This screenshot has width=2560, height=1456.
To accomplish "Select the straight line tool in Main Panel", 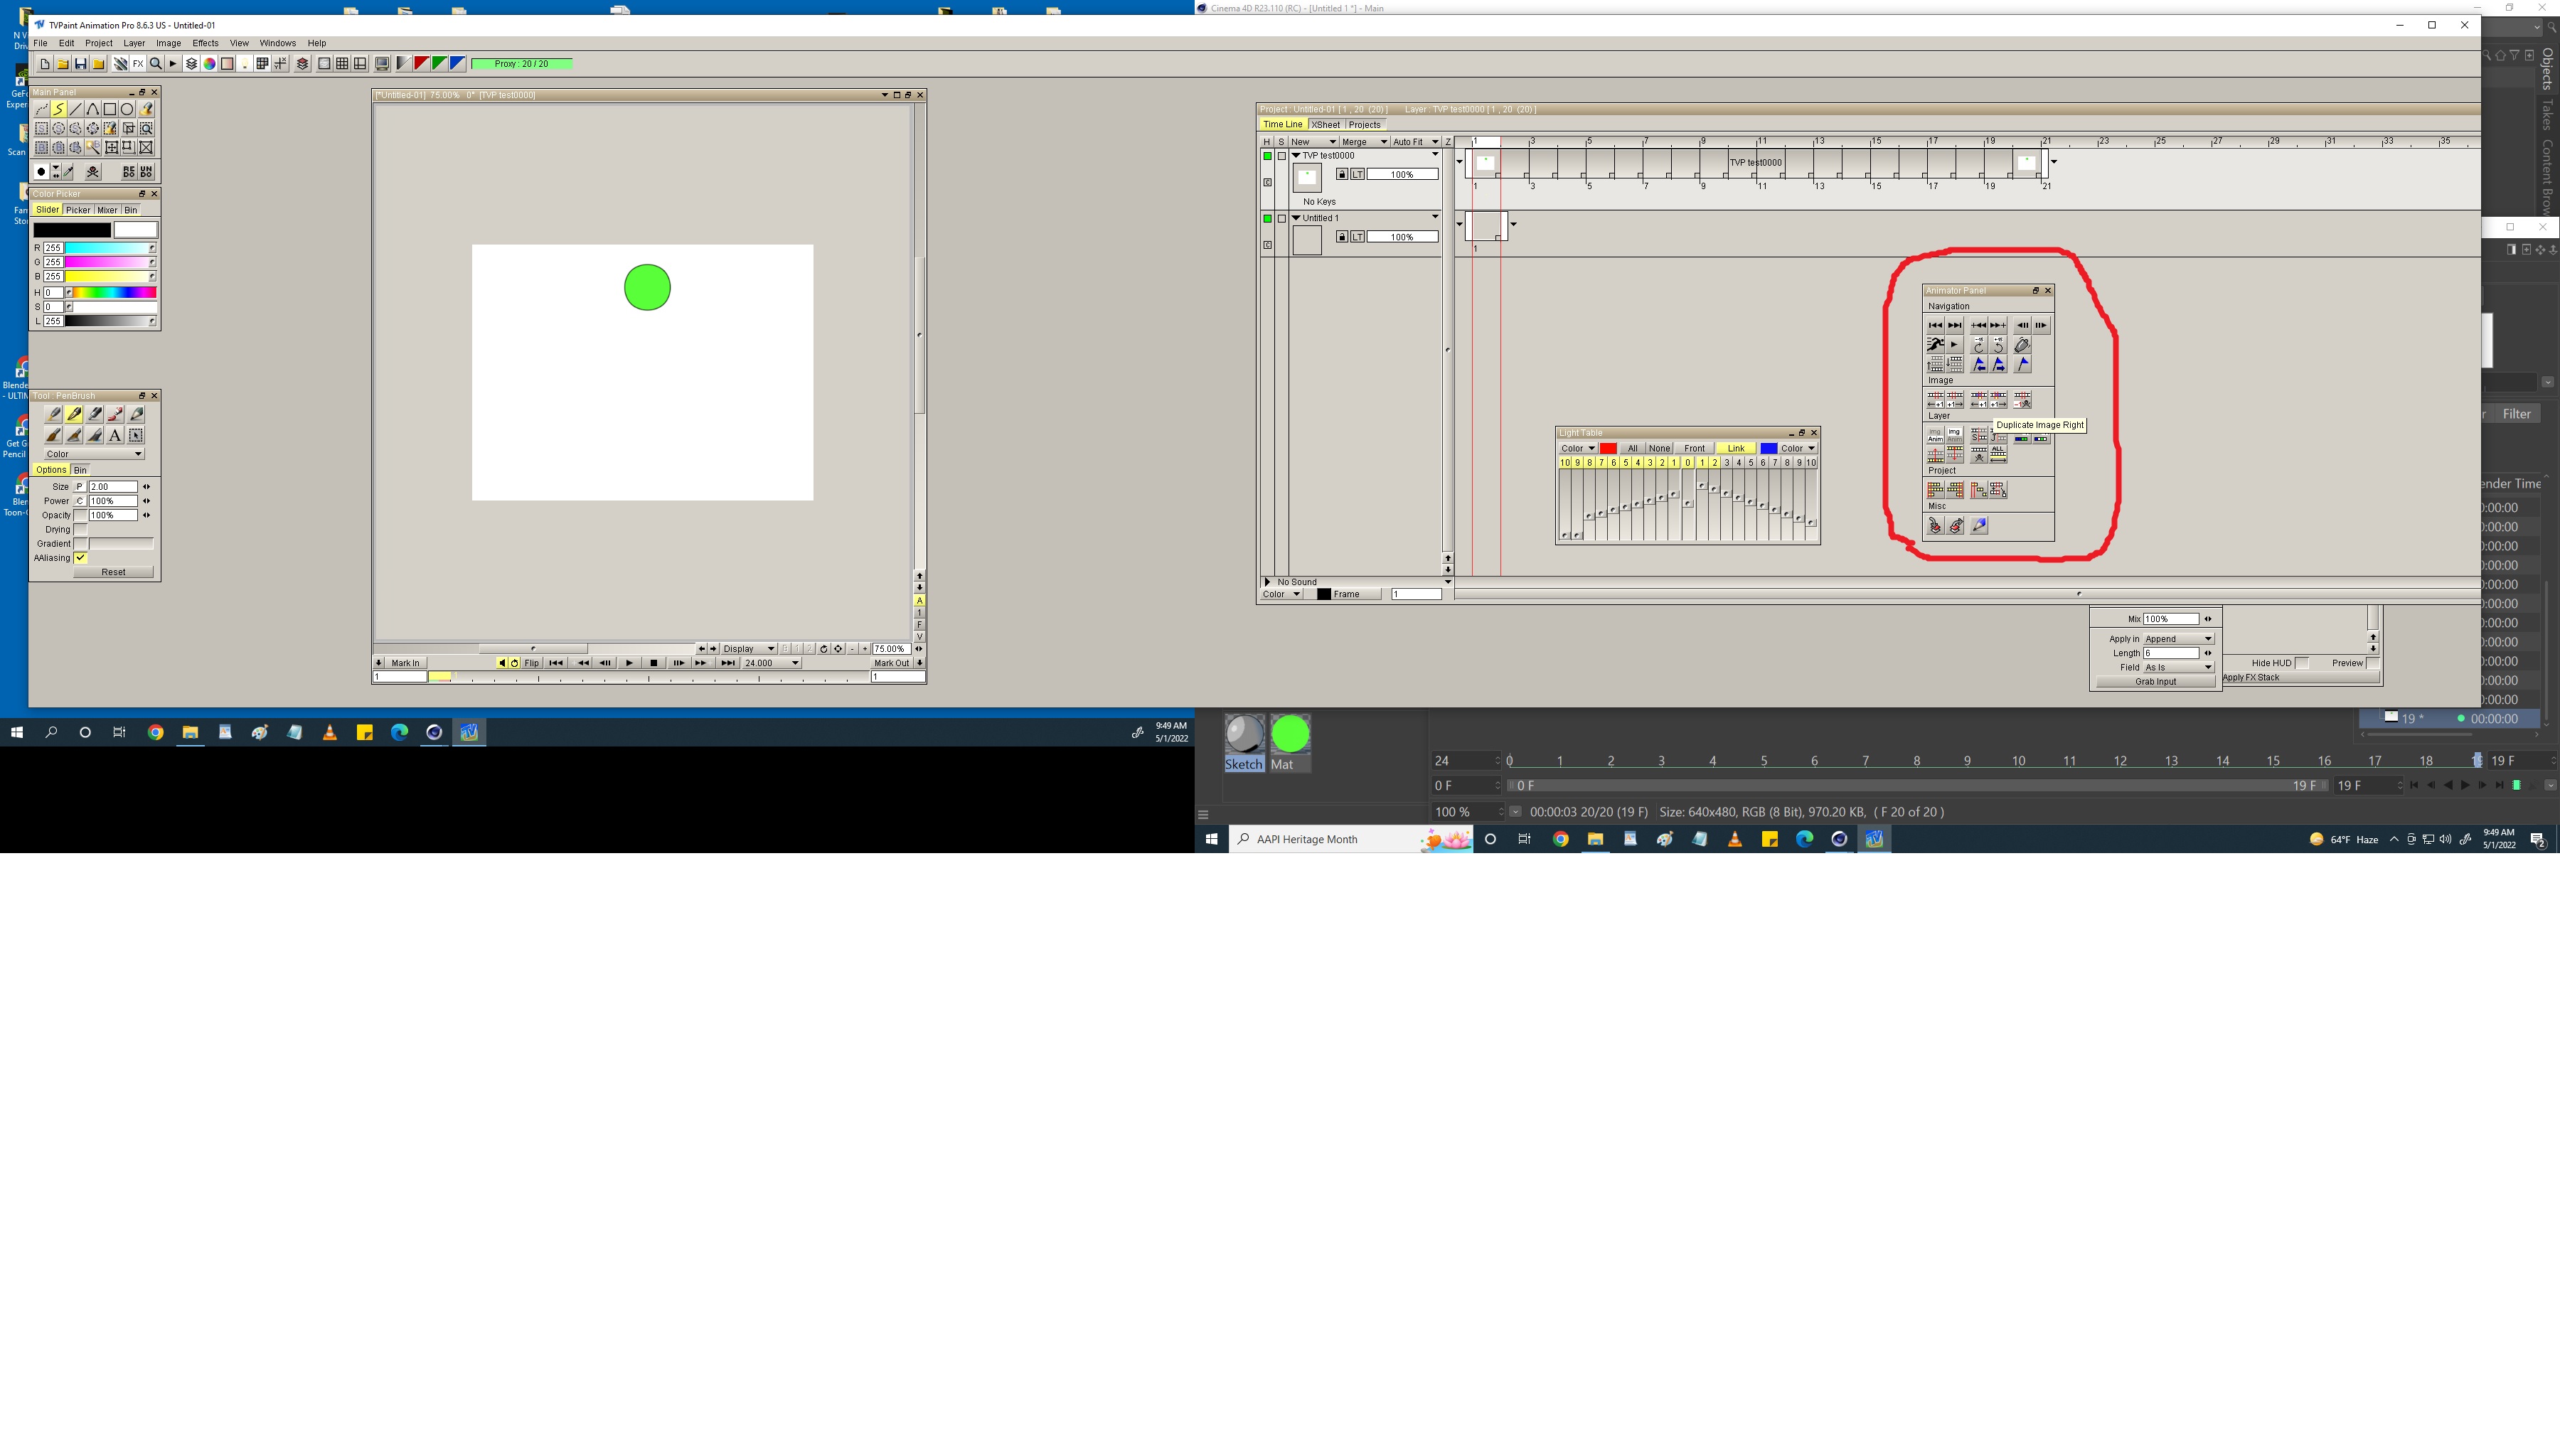I will (76, 109).
